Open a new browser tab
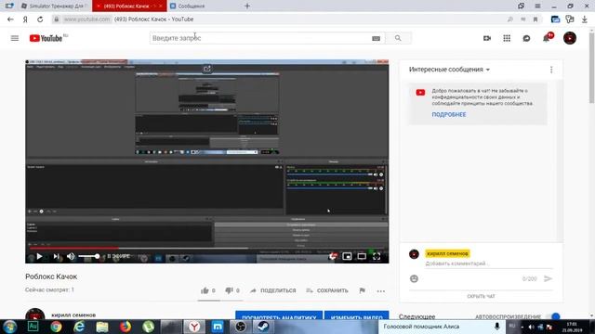Screen dimensions: 595x334 [x=247, y=6]
